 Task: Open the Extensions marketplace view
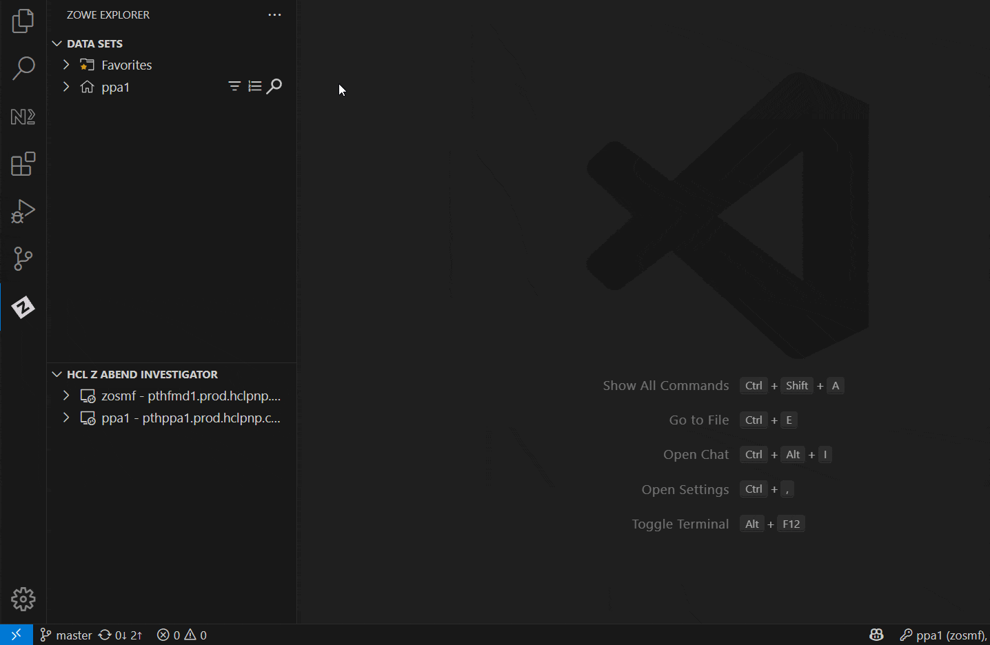coord(23,164)
